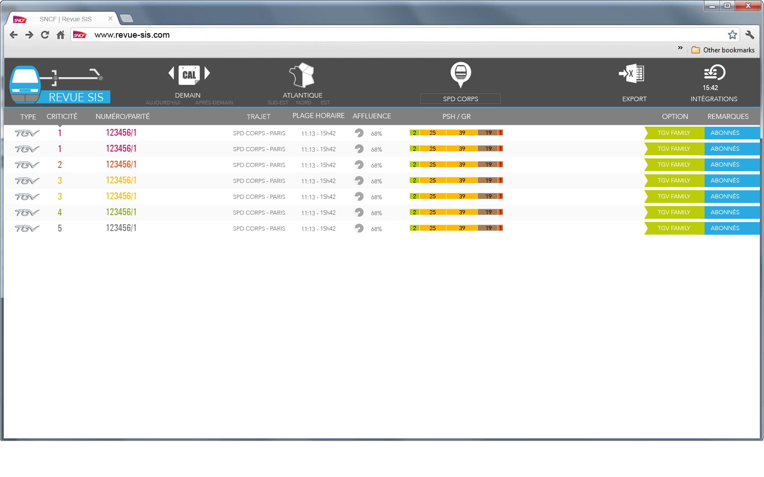Click PSH/GR color bar in criticité 4 row
This screenshot has height=477, width=764.
[x=456, y=212]
